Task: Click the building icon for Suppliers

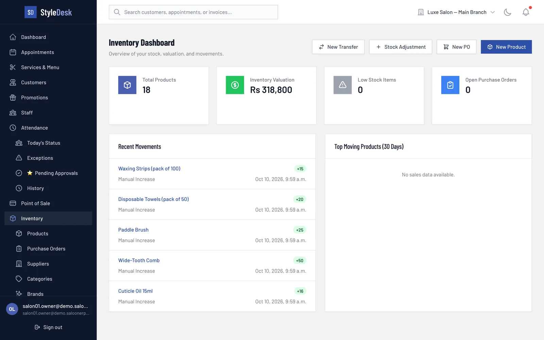Action: 19,264
